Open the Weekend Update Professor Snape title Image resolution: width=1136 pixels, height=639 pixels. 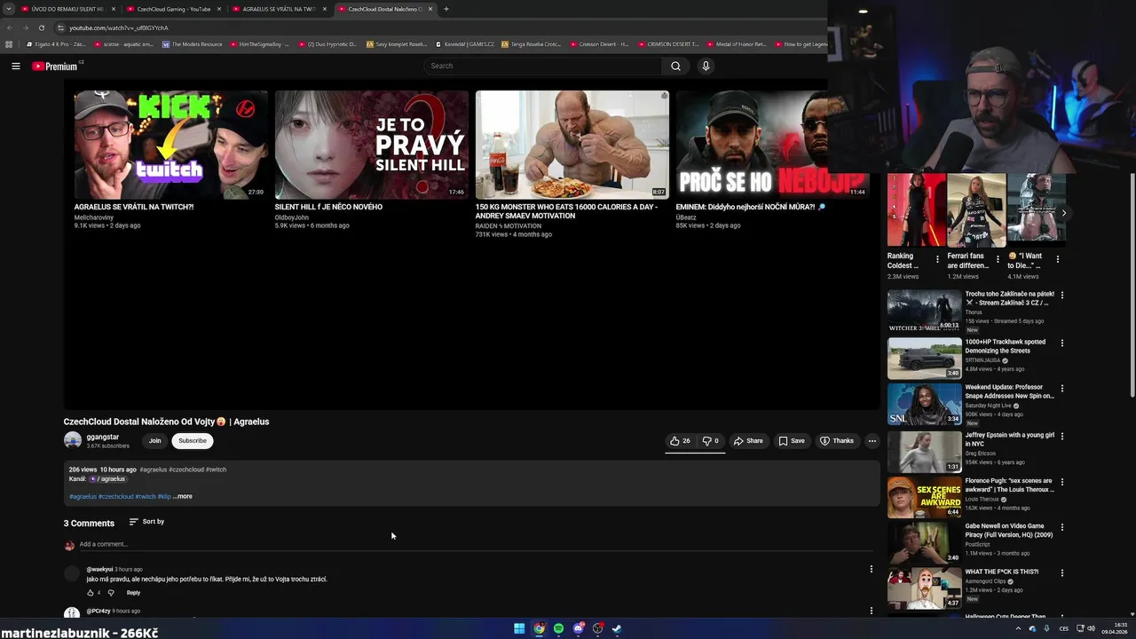1010,391
